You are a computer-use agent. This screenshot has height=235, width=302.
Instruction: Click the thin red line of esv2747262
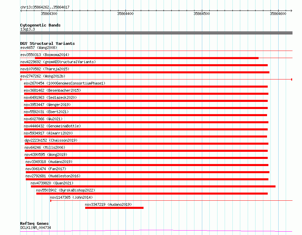click(x=156, y=79)
